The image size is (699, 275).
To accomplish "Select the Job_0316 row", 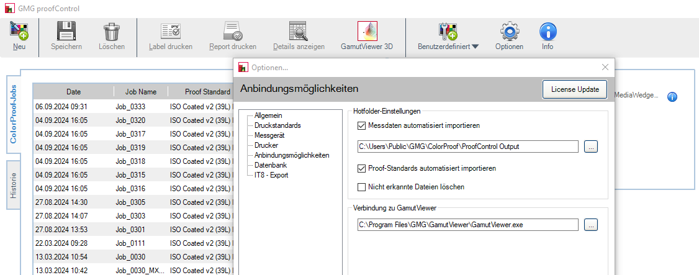I will [x=133, y=189].
